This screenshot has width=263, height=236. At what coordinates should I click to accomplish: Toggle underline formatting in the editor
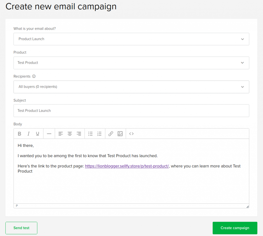click(37, 134)
